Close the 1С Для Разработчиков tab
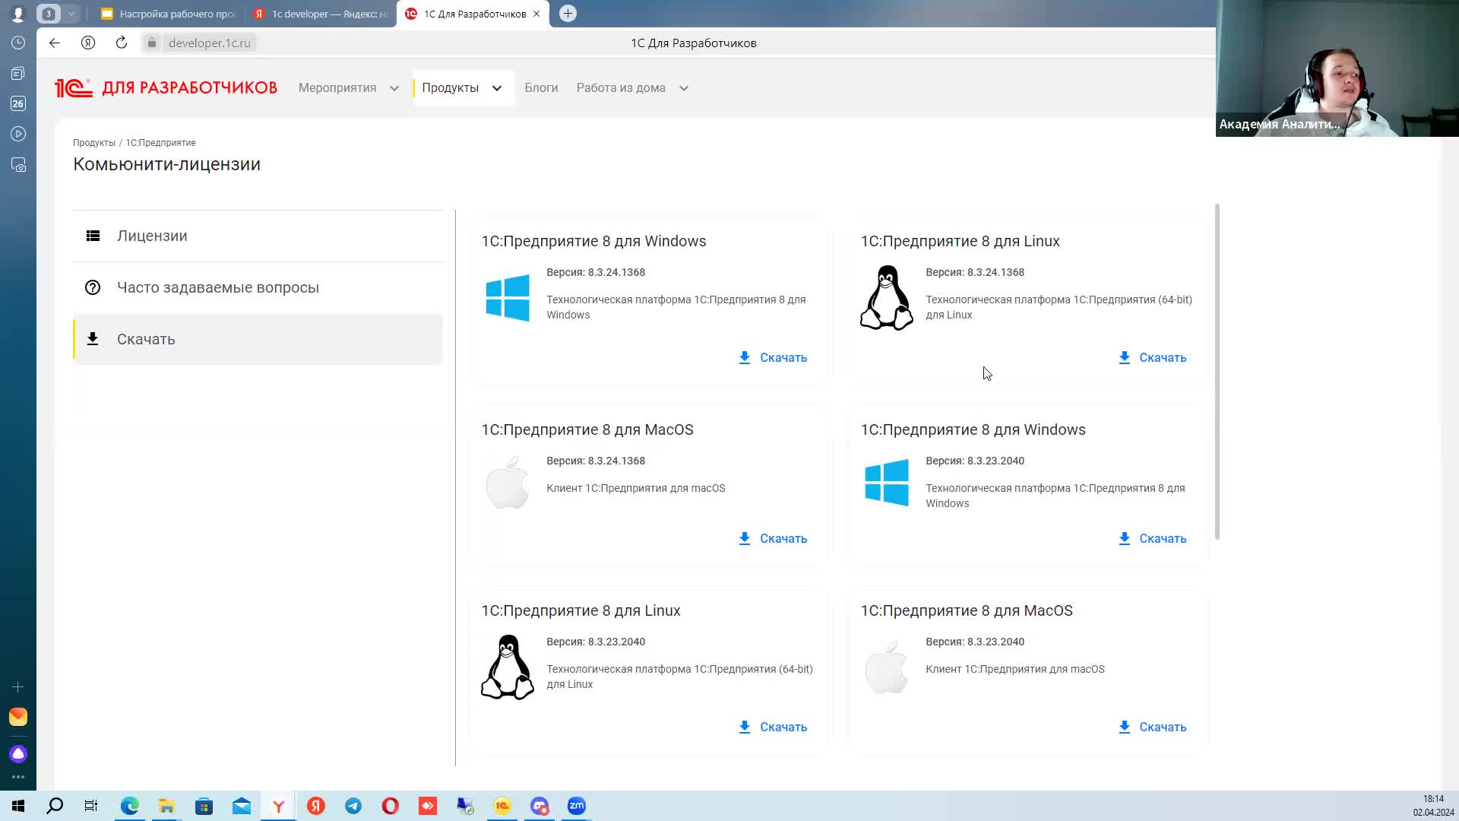This screenshot has width=1459, height=821. tap(536, 14)
